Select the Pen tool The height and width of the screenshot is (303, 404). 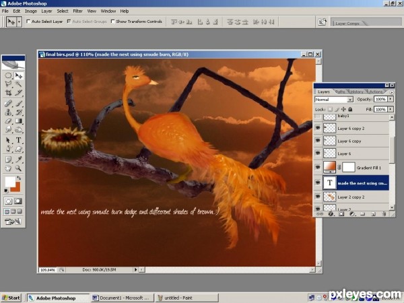[8, 149]
